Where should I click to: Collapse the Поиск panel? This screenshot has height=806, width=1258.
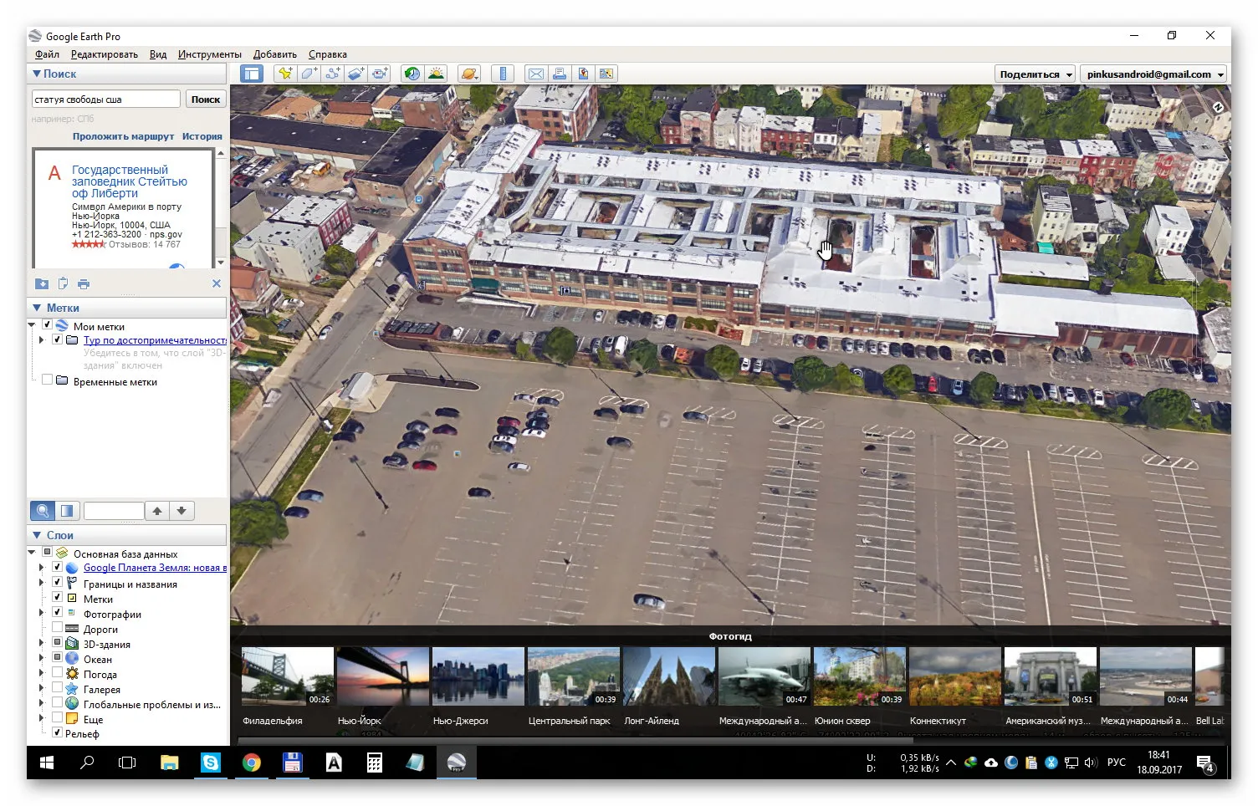click(37, 74)
